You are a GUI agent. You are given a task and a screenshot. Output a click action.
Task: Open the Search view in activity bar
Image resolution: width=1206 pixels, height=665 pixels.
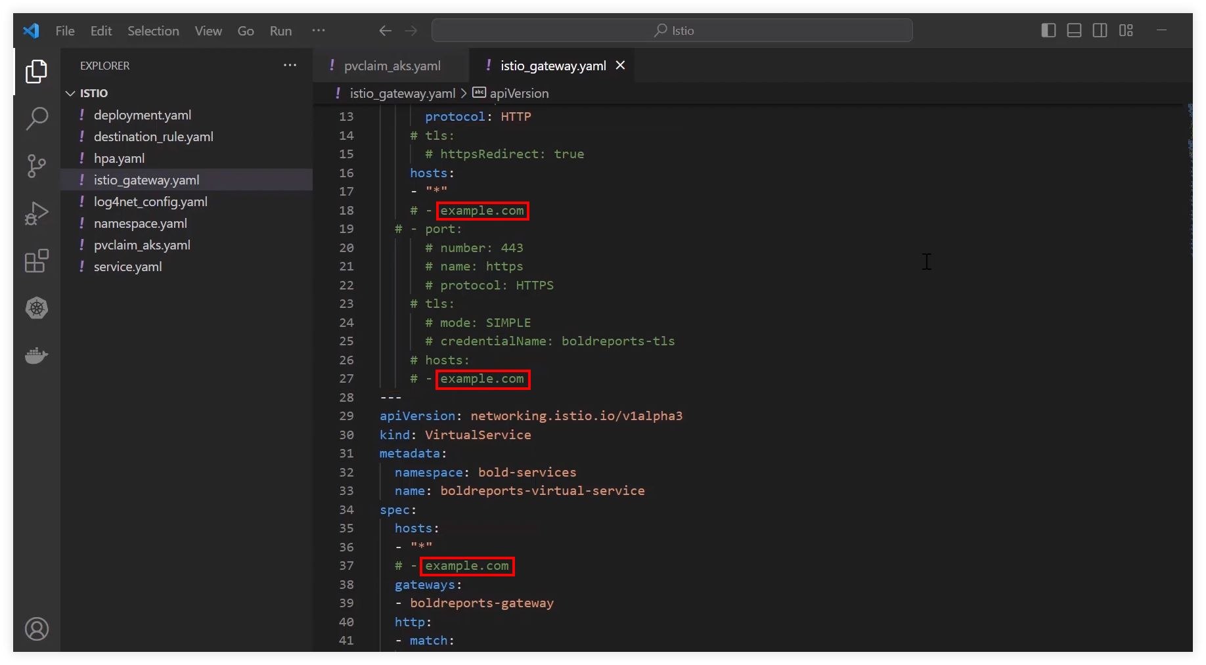coord(37,119)
